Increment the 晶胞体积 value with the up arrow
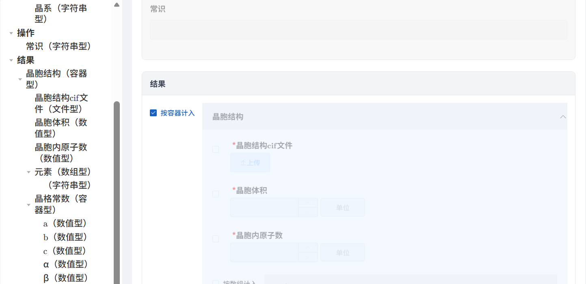 pyautogui.click(x=307, y=203)
